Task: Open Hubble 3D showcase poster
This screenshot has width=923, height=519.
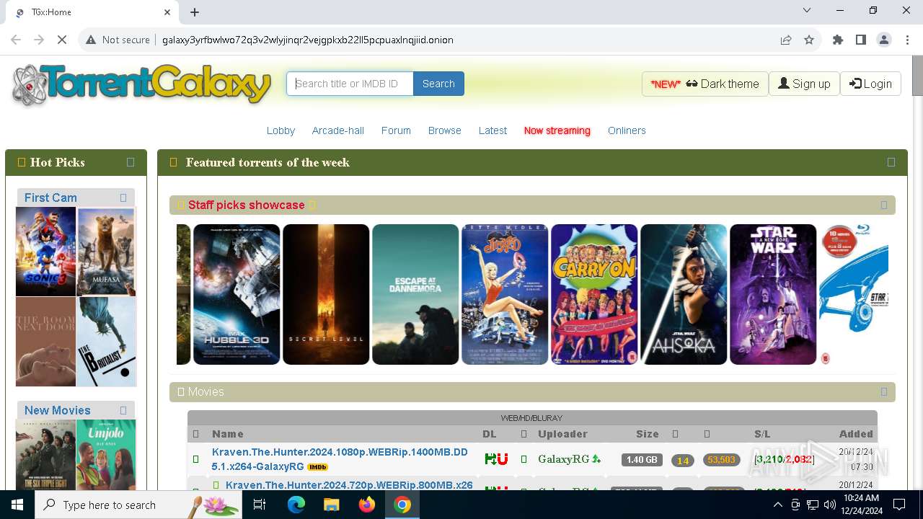Action: [x=237, y=294]
